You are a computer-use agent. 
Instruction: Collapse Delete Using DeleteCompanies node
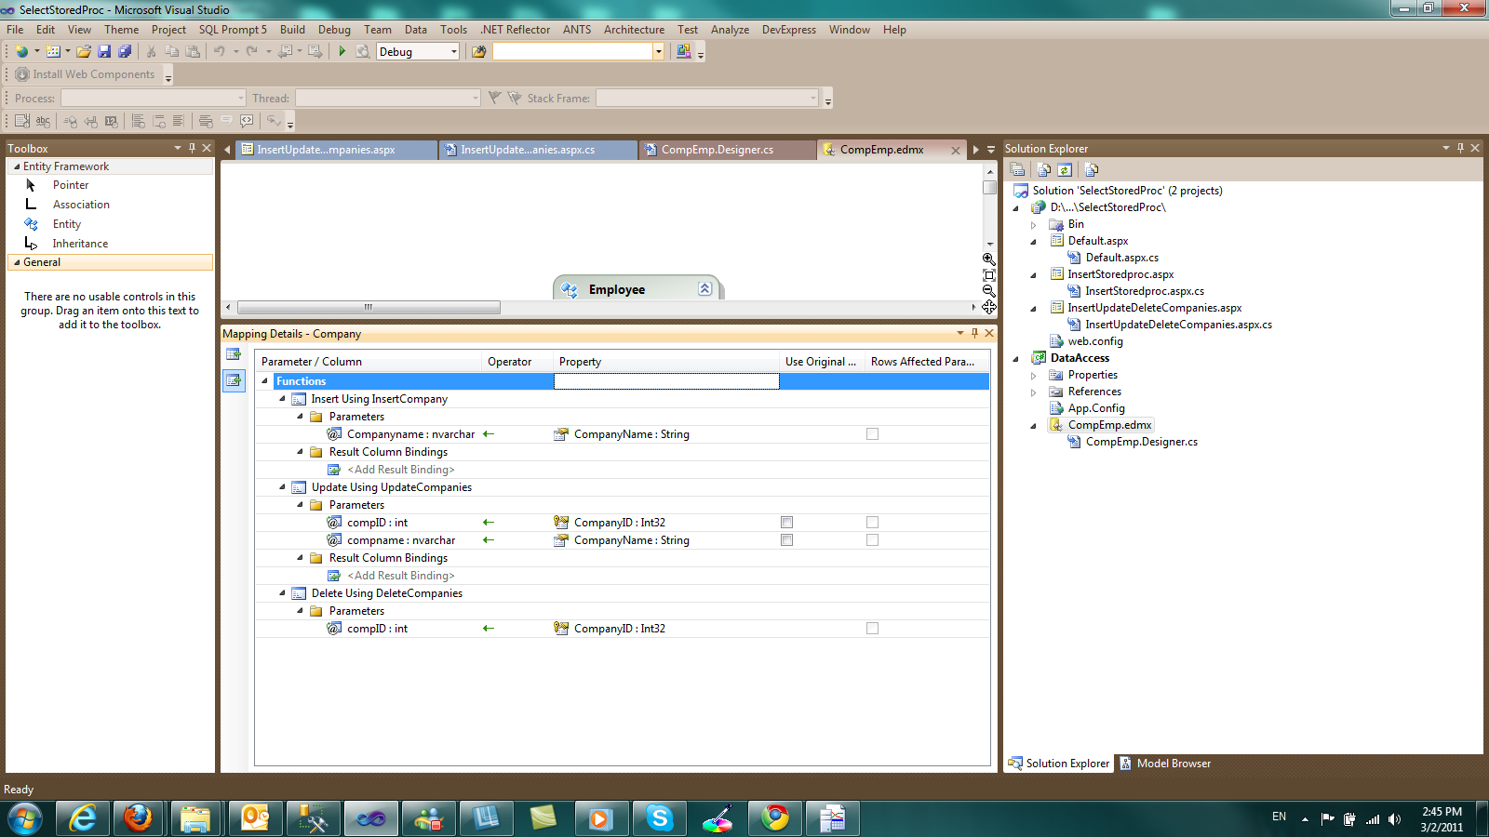(283, 593)
